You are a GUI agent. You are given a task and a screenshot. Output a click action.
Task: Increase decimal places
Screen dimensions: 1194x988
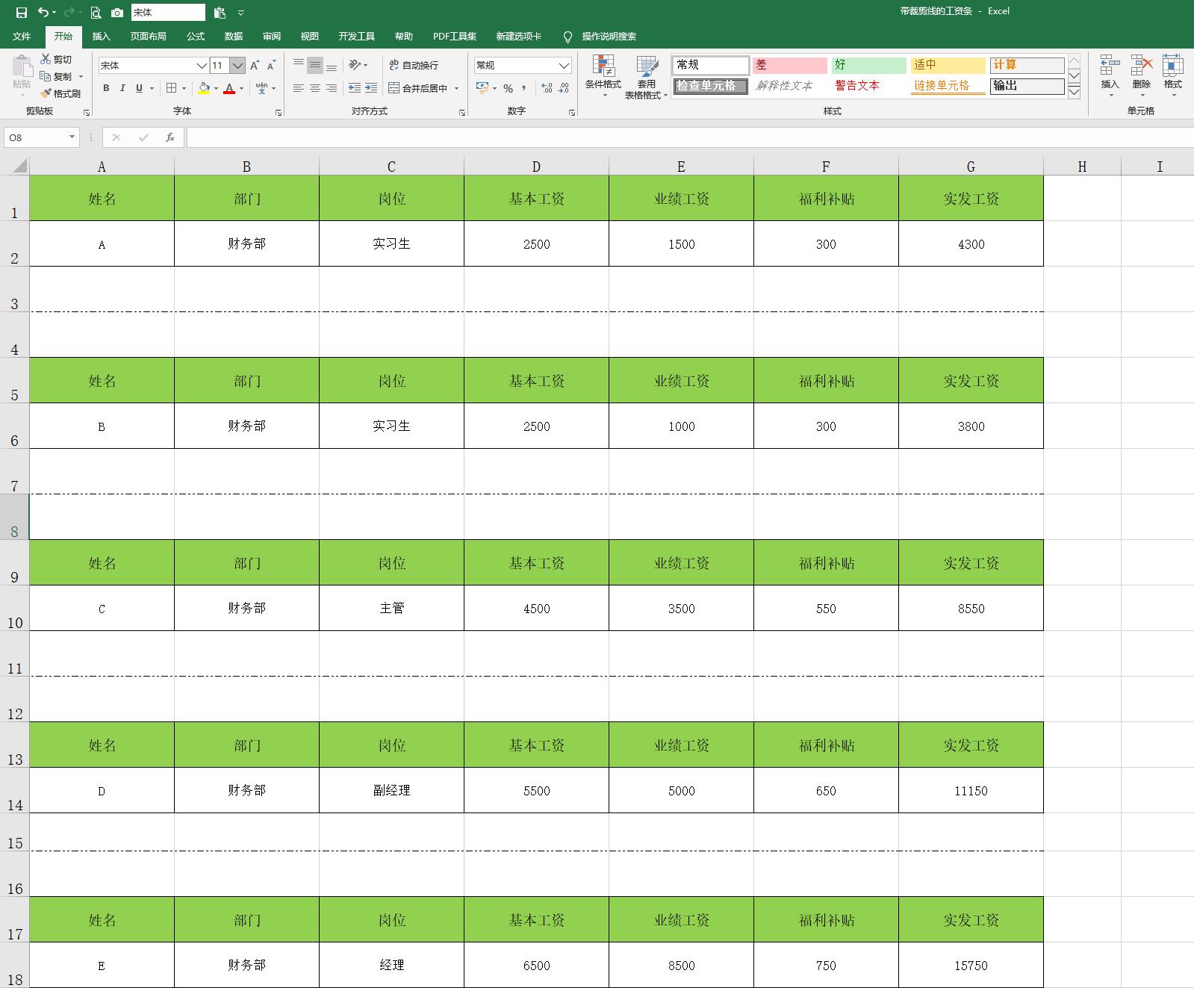(547, 88)
